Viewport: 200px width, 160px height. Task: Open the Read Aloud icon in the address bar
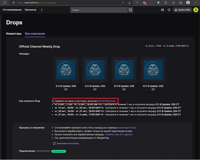pos(123,3)
